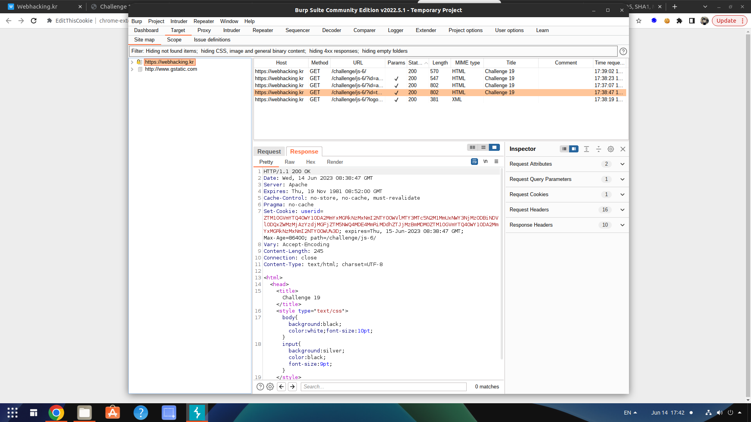Toggle word wrap icon in response viewer

pos(474,161)
